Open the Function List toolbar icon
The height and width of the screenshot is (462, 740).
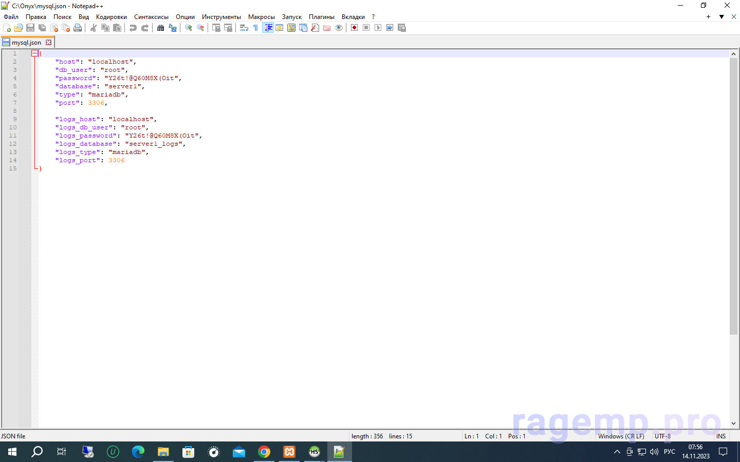click(x=315, y=28)
